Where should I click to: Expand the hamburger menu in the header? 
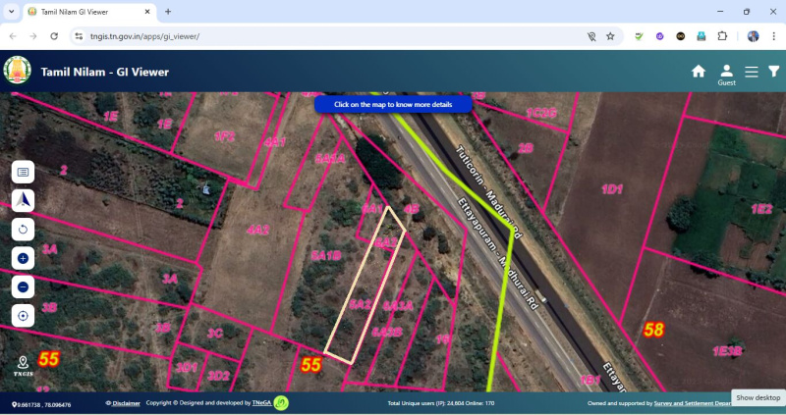[x=751, y=71]
